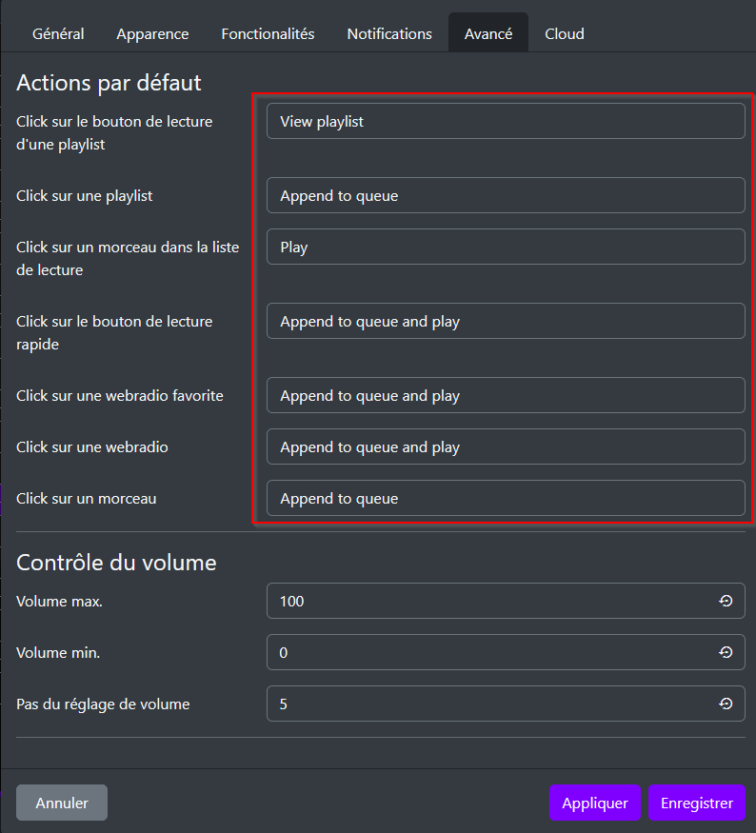Switch to the Cloud tab
This screenshot has height=833, width=756.
[564, 33]
